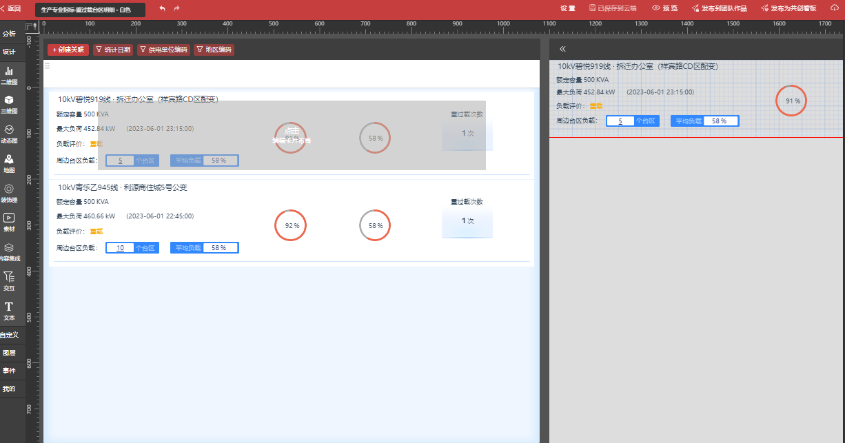This screenshot has width=845, height=443.
Task: Select the 装饰器 decorator icon
Action: pos(9,193)
